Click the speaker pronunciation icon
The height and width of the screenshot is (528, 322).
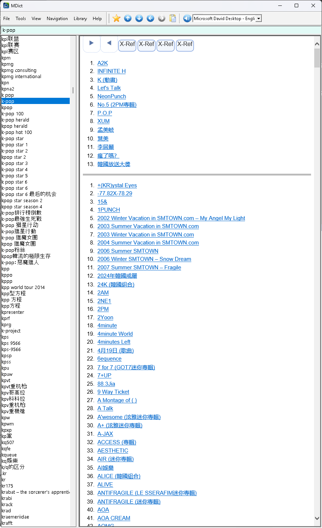point(187,18)
